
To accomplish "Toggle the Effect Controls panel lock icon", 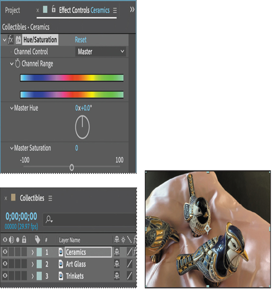I will (x=53, y=9).
